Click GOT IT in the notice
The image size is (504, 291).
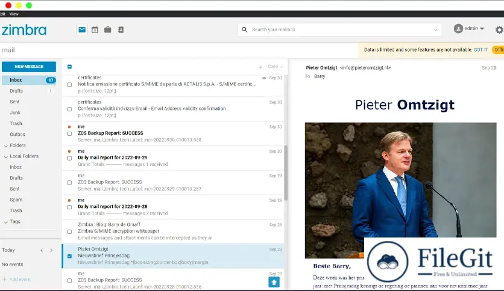[480, 50]
